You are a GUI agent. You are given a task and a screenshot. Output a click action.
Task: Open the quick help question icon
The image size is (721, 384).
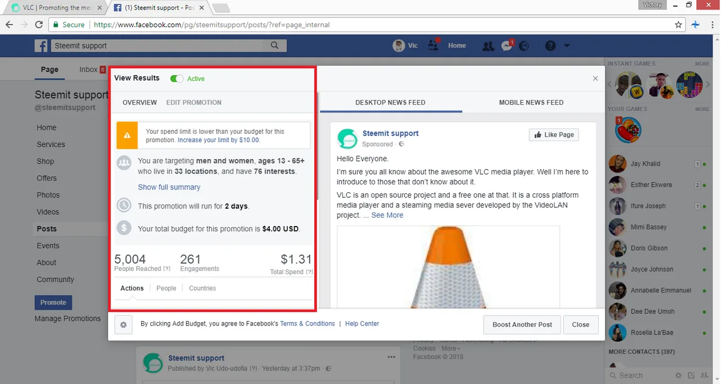(550, 46)
